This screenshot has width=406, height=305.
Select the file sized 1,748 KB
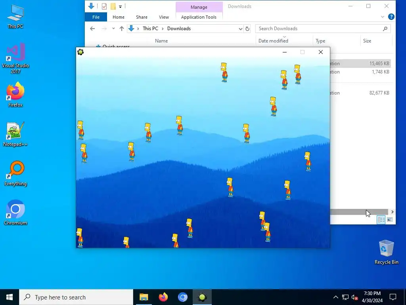coord(360,72)
